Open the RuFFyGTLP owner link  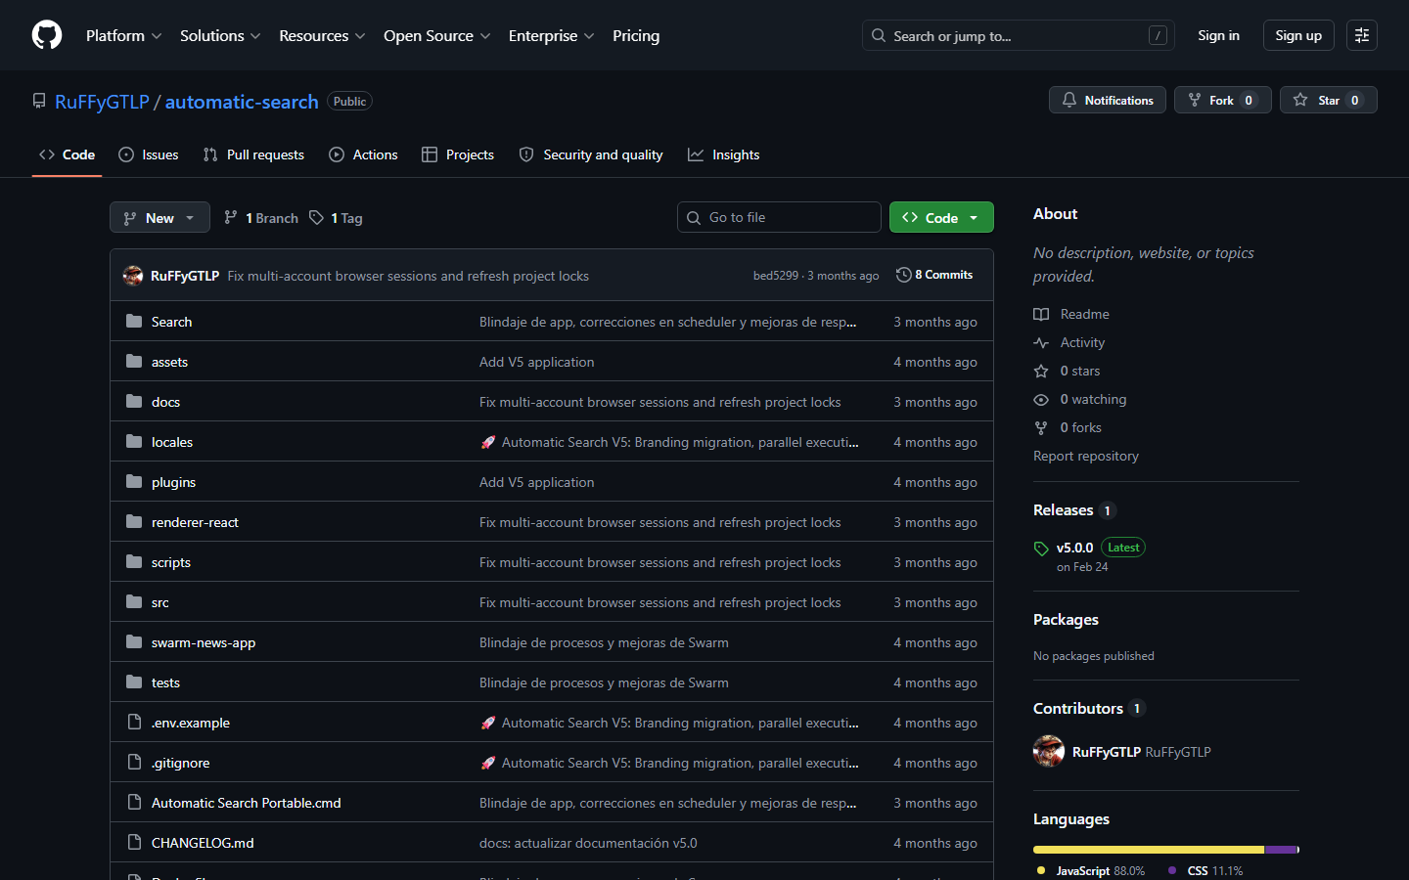click(x=102, y=102)
